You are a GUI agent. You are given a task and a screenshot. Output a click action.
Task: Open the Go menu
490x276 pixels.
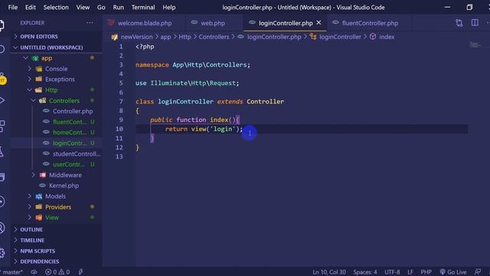[x=101, y=7]
